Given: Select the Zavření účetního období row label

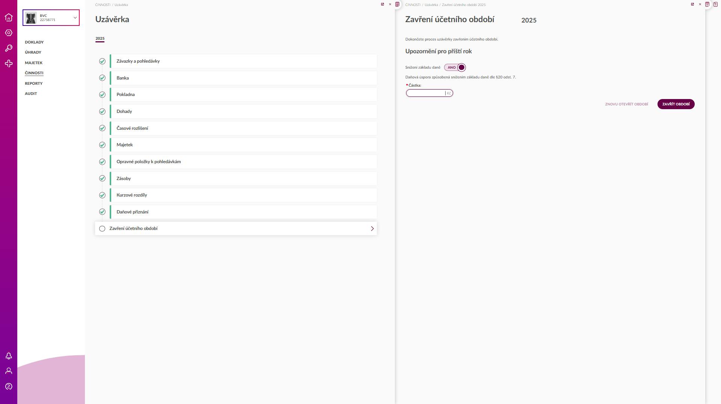Looking at the screenshot, I should click(133, 228).
